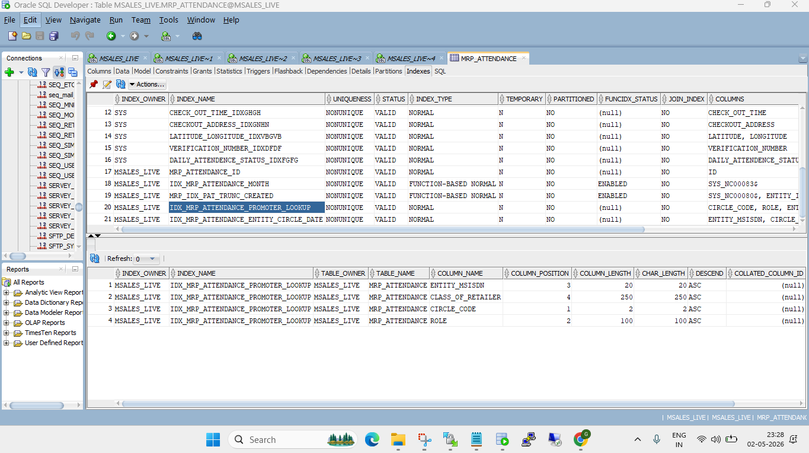The height and width of the screenshot is (453, 809).
Task: Open the editor tab list dropdown
Action: [x=803, y=59]
